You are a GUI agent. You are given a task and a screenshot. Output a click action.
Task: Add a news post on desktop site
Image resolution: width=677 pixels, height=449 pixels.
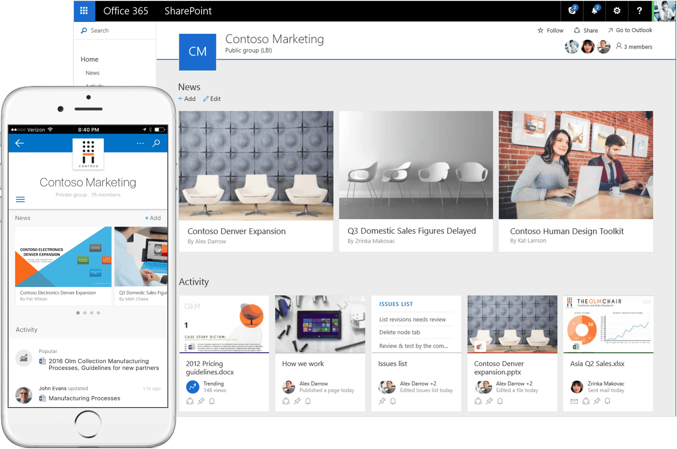[187, 99]
